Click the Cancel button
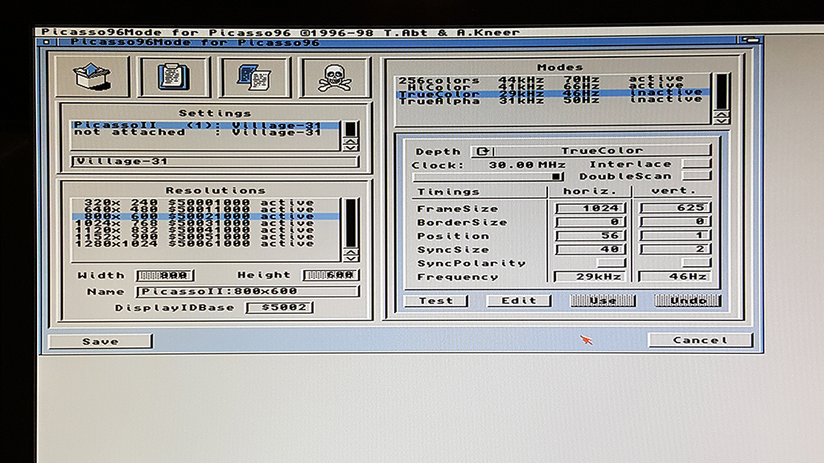This screenshot has width=824, height=463. (700, 340)
